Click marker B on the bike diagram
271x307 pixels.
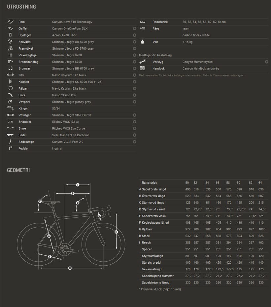[x=73, y=193]
